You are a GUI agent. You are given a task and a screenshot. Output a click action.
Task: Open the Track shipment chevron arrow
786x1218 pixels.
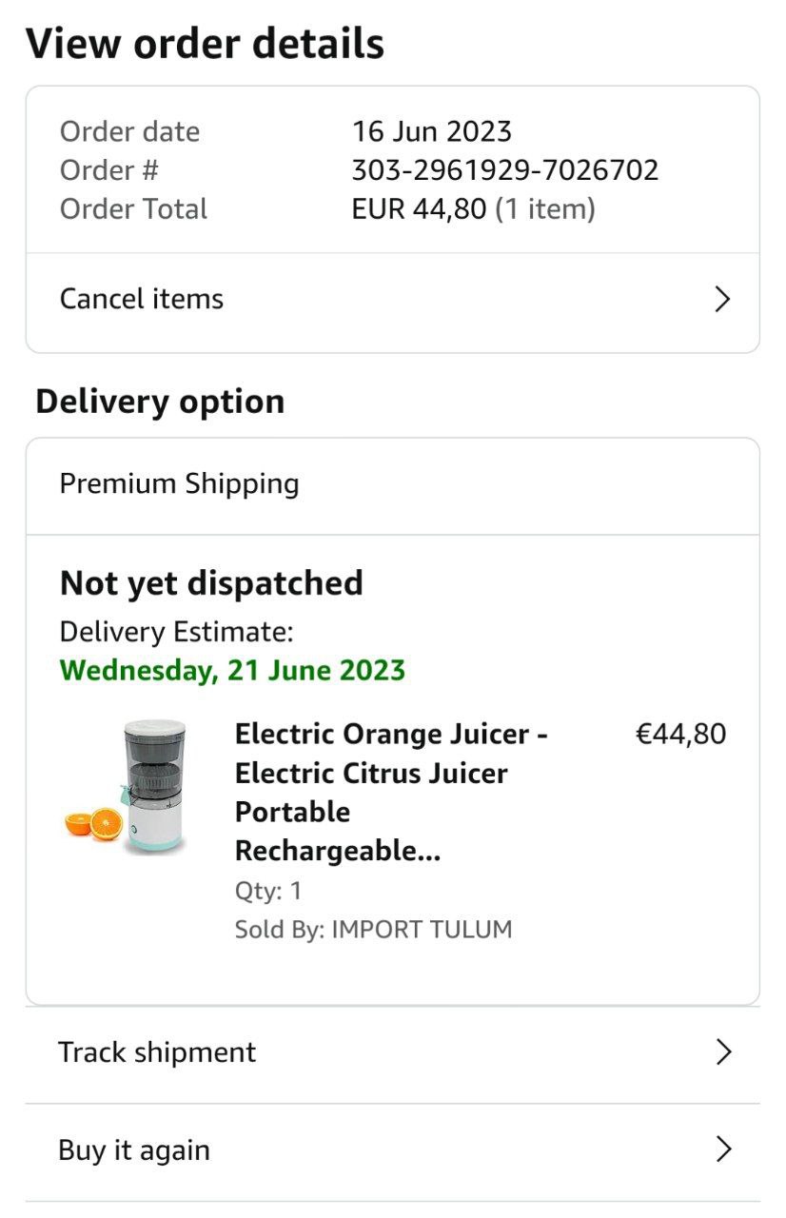(x=722, y=1051)
